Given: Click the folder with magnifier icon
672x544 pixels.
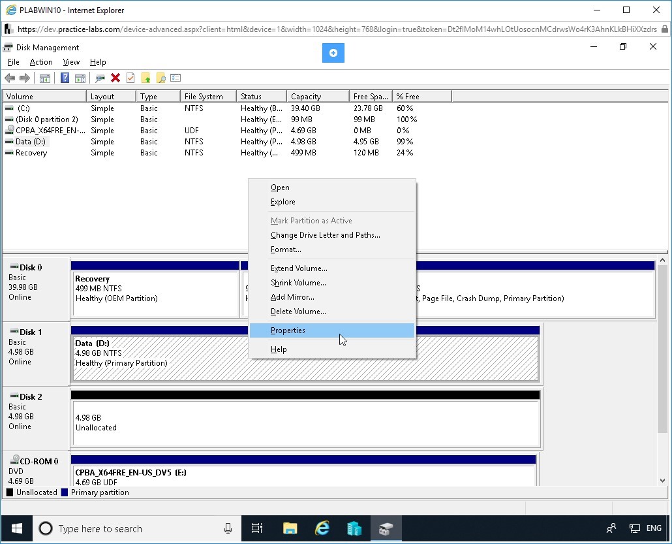Looking at the screenshot, I should tap(161, 78).
